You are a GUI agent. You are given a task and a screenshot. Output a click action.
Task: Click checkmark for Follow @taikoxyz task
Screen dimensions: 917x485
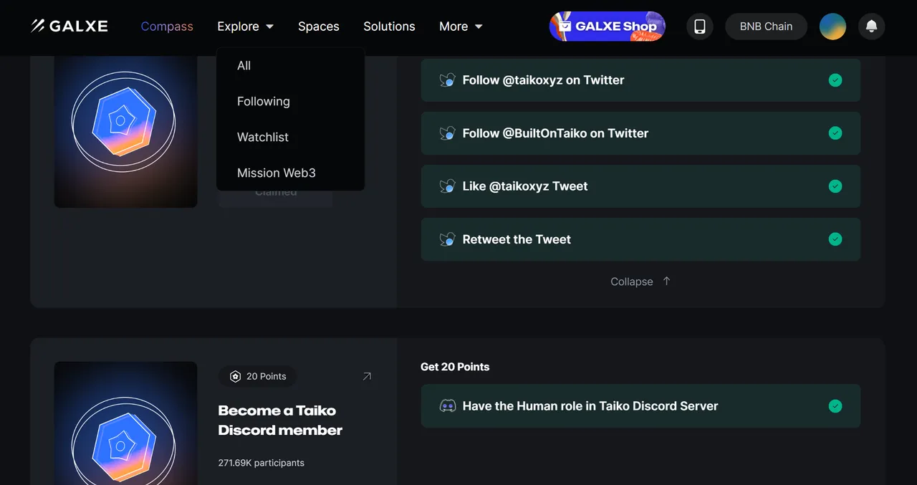click(835, 80)
